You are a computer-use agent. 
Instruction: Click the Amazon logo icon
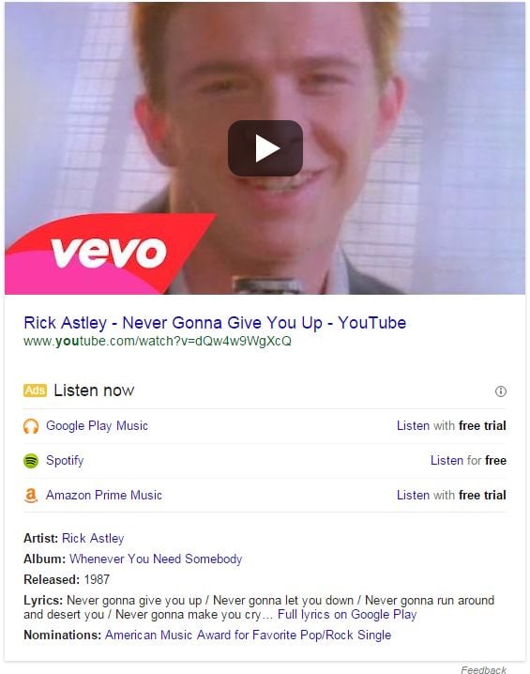(x=31, y=496)
